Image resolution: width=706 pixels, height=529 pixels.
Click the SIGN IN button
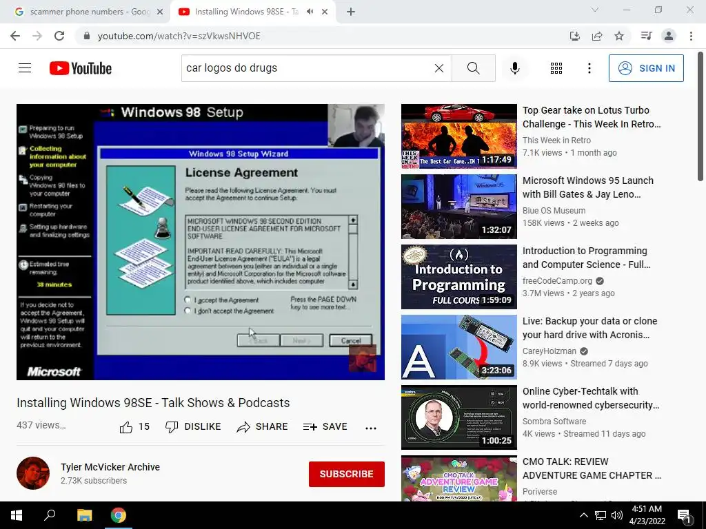click(x=646, y=68)
